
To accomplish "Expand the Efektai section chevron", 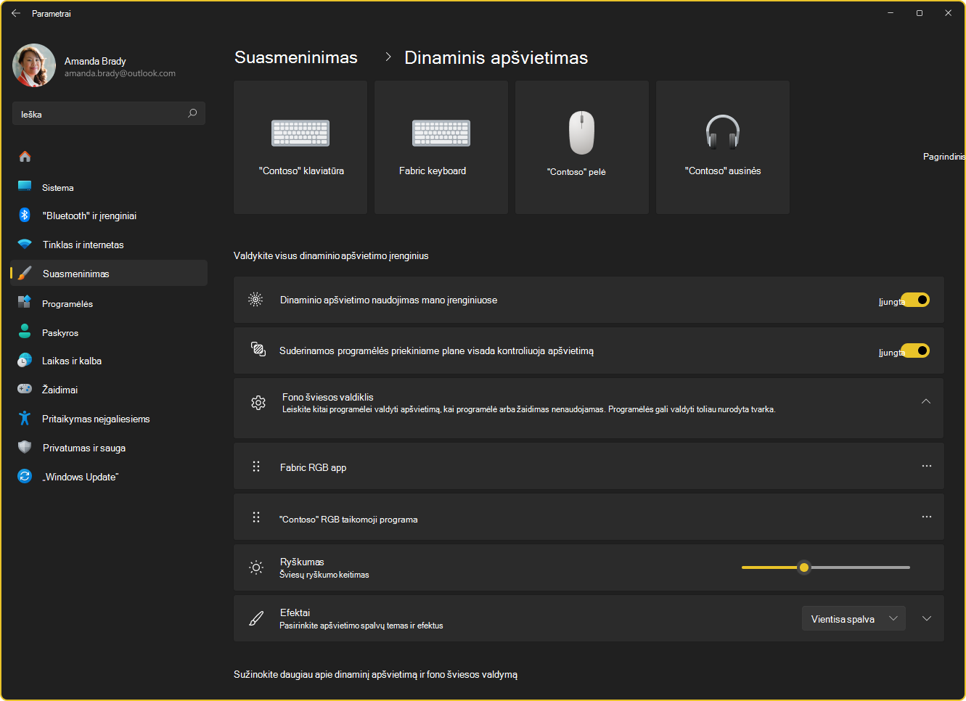I will coord(927,618).
